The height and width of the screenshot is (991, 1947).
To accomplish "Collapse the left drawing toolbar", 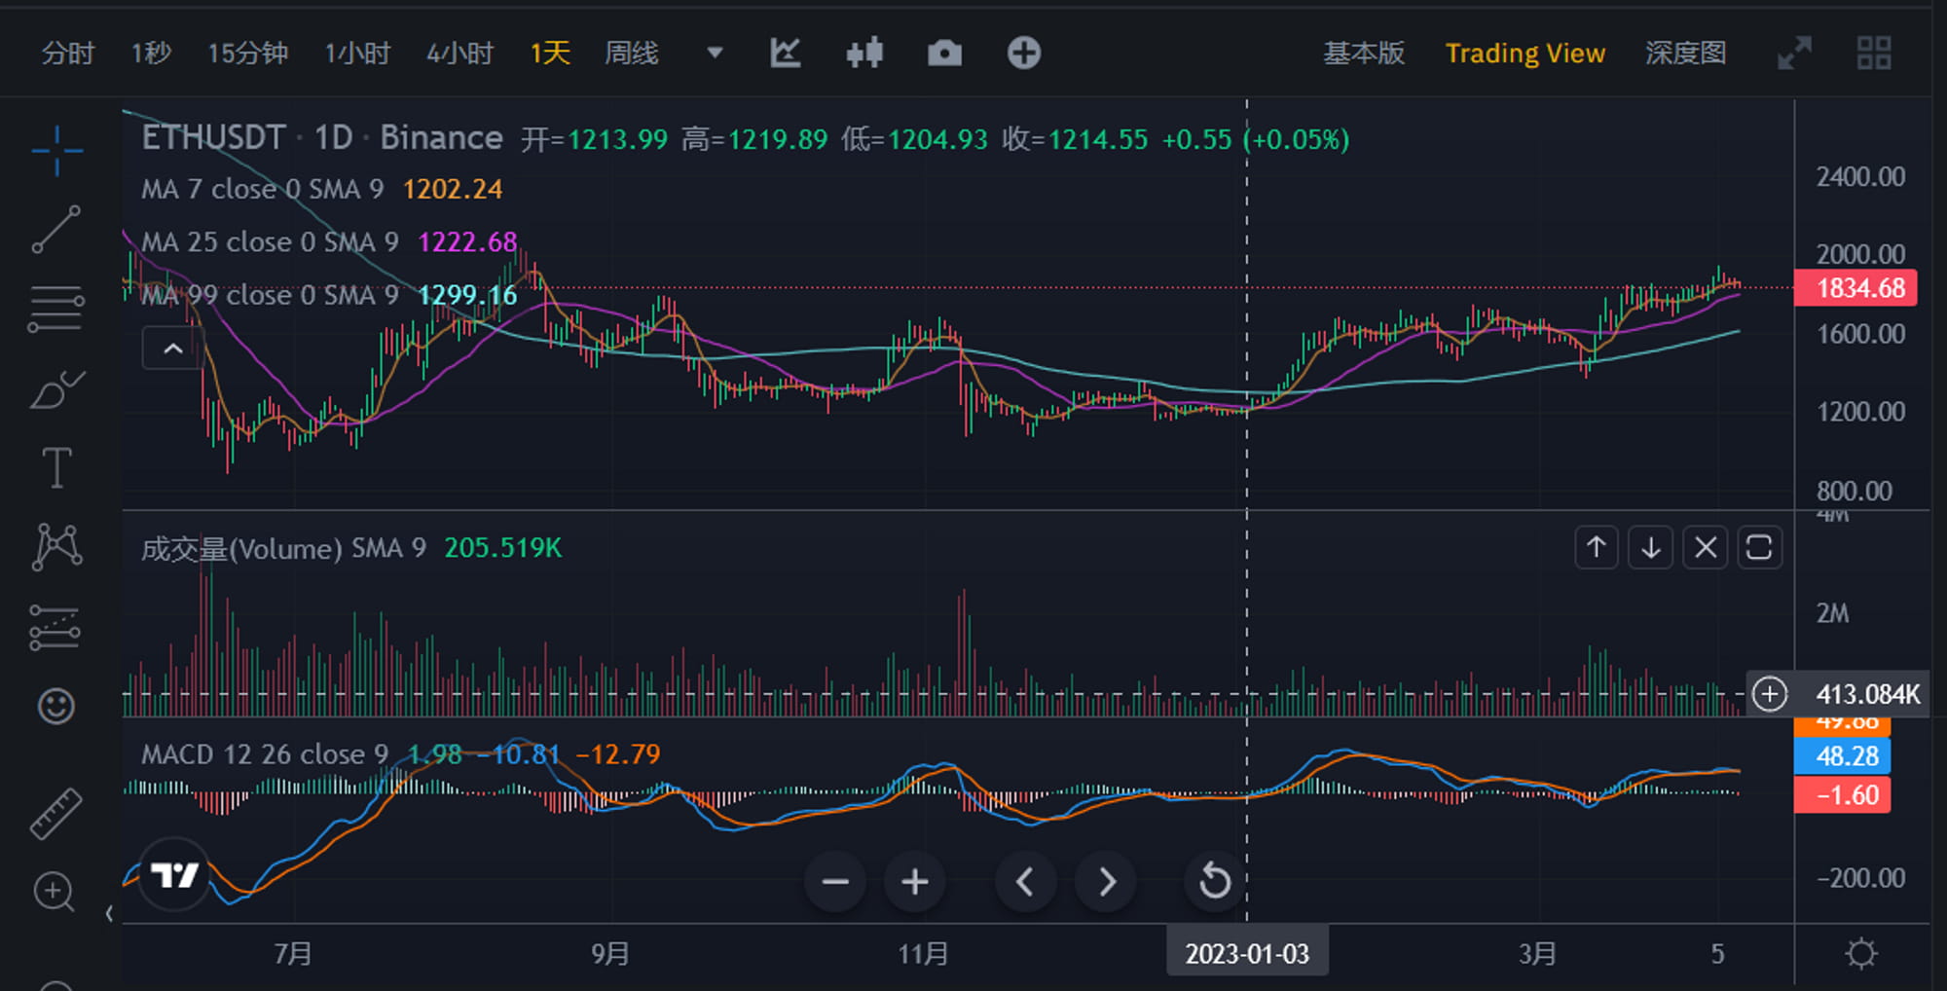I will pos(109,913).
